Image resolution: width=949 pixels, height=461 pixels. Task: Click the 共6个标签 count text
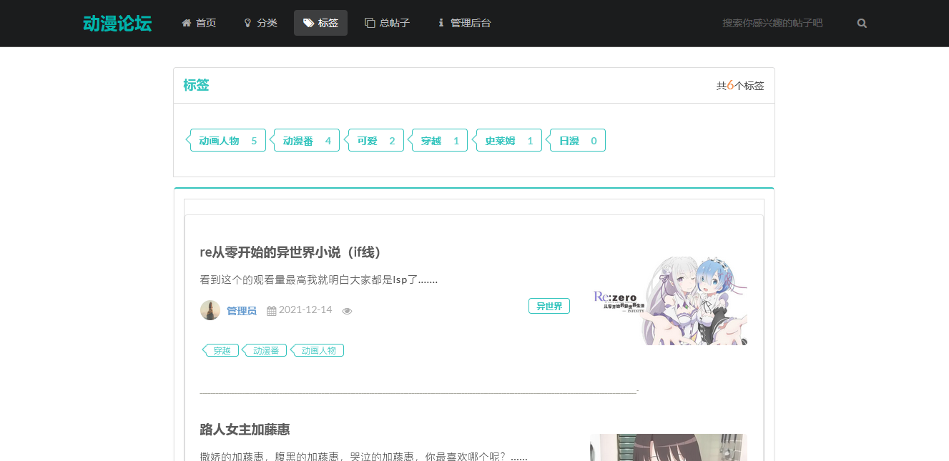coord(740,86)
